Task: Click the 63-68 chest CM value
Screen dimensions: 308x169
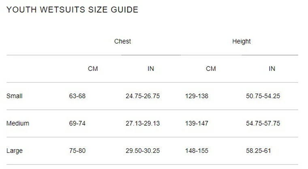Action: point(77,96)
